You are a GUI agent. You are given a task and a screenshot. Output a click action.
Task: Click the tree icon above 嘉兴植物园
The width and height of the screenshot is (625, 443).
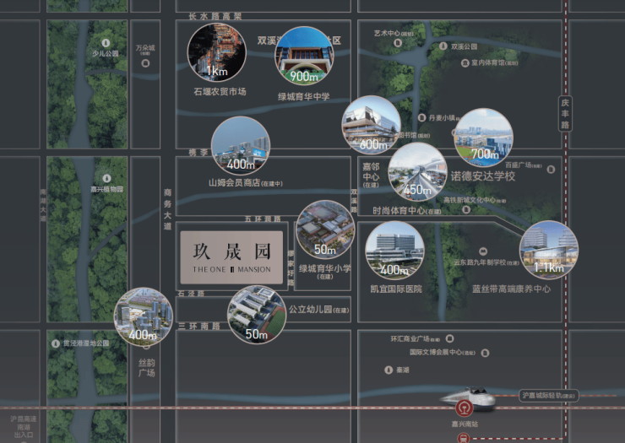click(x=106, y=178)
